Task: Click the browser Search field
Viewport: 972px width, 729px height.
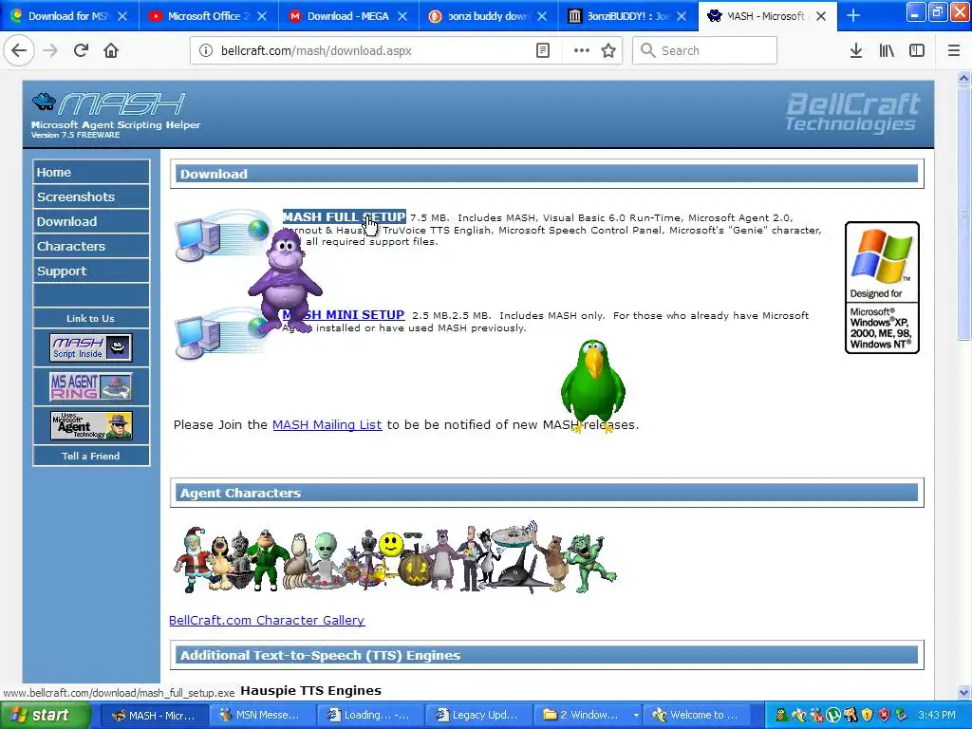Action: [x=705, y=51]
